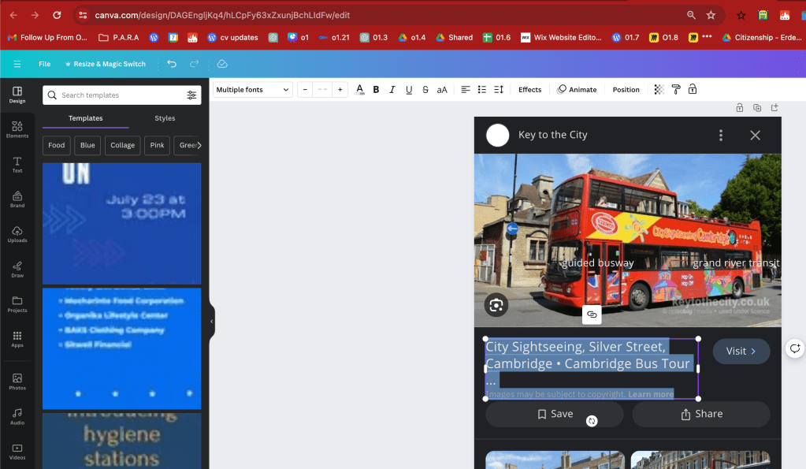
Task: Open the Photos panel
Action: tap(17, 382)
